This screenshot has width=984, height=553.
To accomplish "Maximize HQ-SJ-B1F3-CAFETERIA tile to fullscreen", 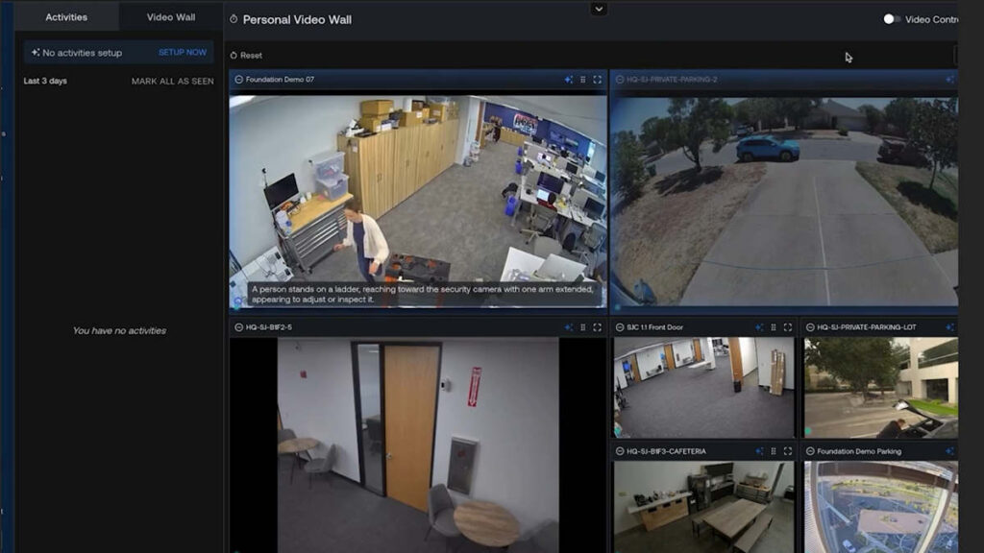I will coord(788,451).
